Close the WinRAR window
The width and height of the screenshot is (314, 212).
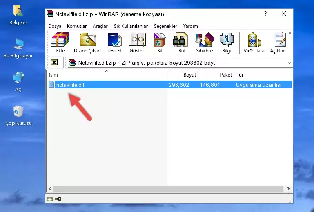[284, 14]
